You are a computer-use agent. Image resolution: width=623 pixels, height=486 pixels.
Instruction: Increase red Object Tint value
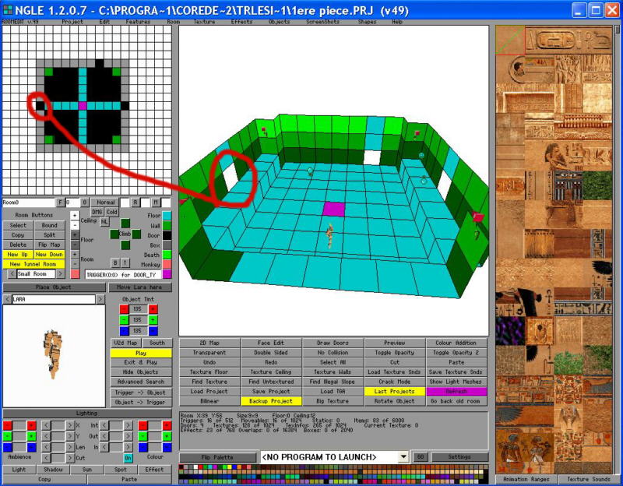tap(153, 310)
